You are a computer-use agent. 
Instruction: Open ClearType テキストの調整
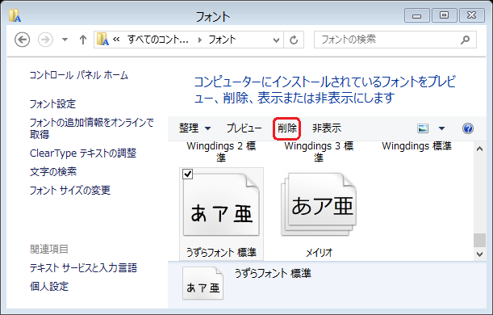(83, 153)
